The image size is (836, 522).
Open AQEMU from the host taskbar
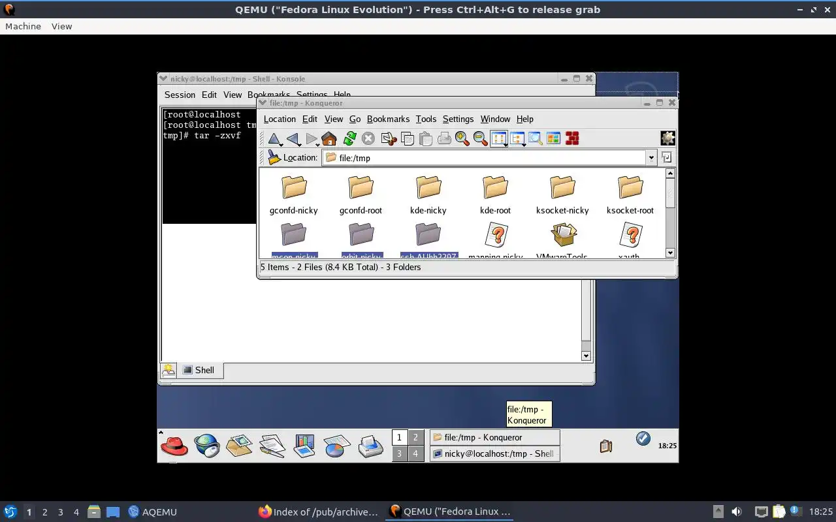[152, 512]
